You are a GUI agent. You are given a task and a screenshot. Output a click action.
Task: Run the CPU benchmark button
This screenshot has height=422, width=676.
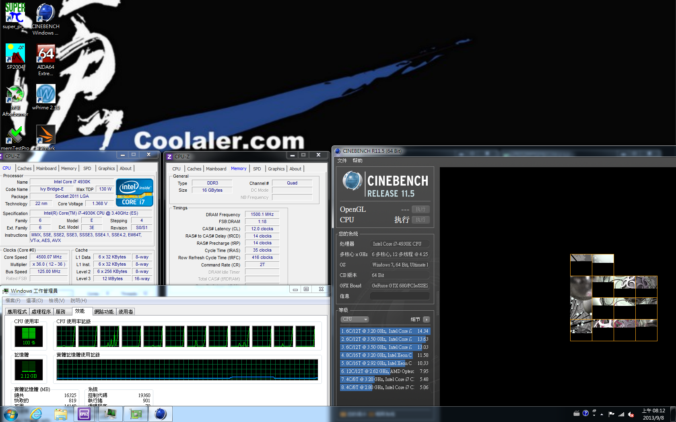(420, 220)
